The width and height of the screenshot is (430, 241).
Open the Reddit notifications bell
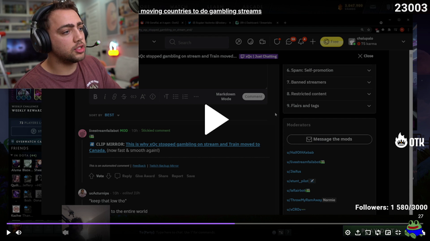(x=302, y=42)
